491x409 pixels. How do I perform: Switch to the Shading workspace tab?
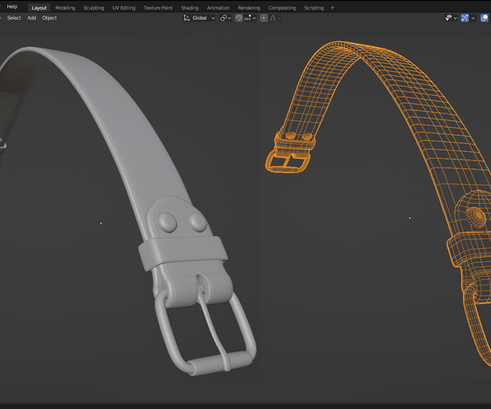tap(190, 8)
